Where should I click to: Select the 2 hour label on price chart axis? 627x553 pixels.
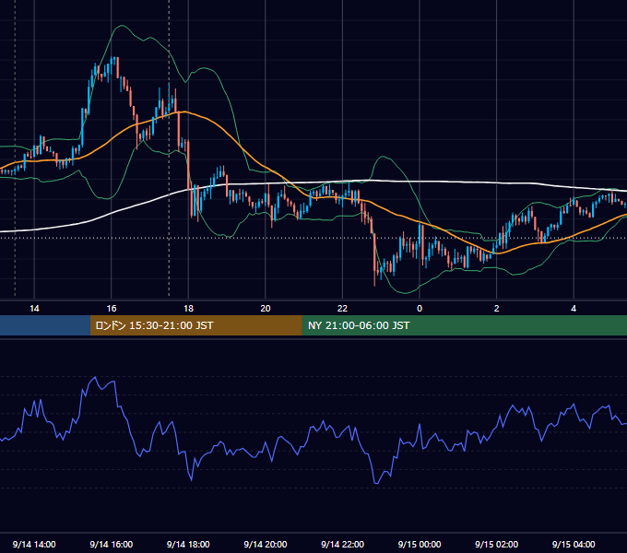[x=497, y=309]
